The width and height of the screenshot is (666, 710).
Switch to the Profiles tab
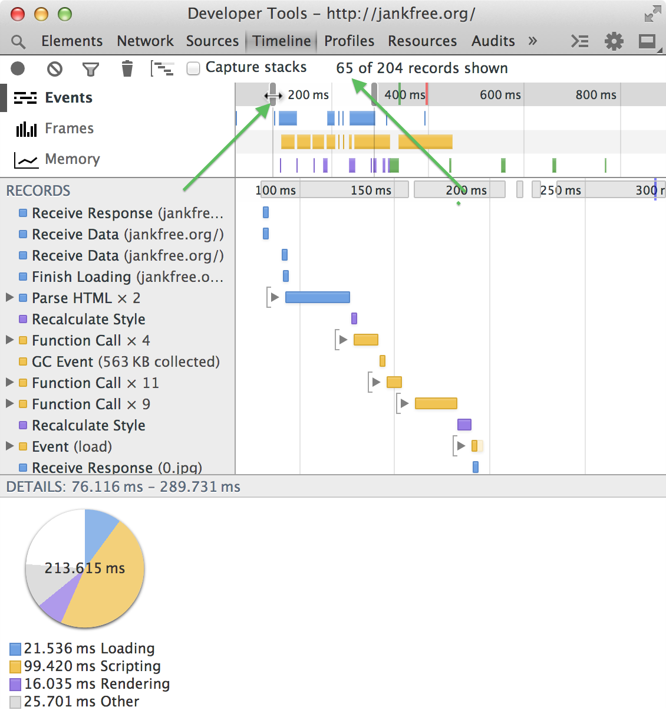pos(349,41)
